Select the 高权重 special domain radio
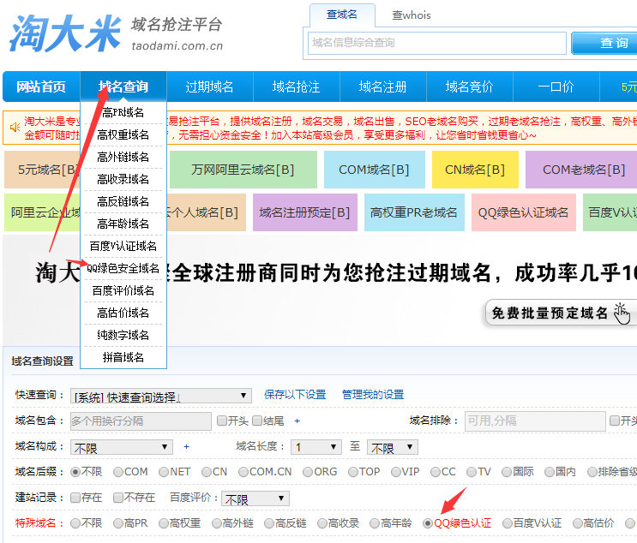 pos(164,523)
